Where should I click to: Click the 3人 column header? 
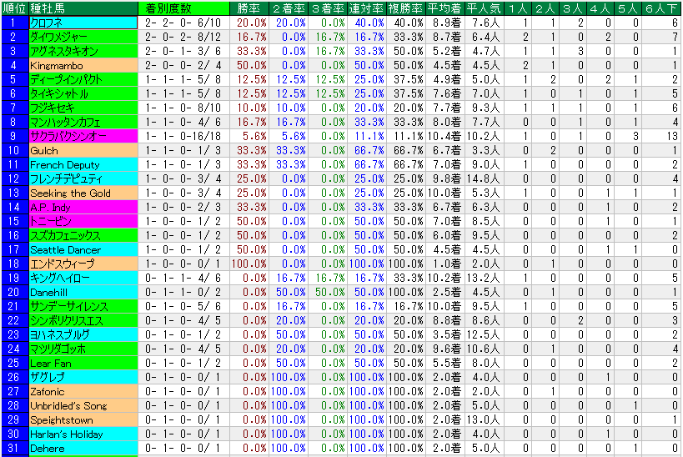(572, 8)
